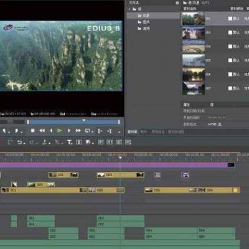Click the Create Title 'T' tool
Image resolution: width=249 pixels, height=249 pixels.
69,142
